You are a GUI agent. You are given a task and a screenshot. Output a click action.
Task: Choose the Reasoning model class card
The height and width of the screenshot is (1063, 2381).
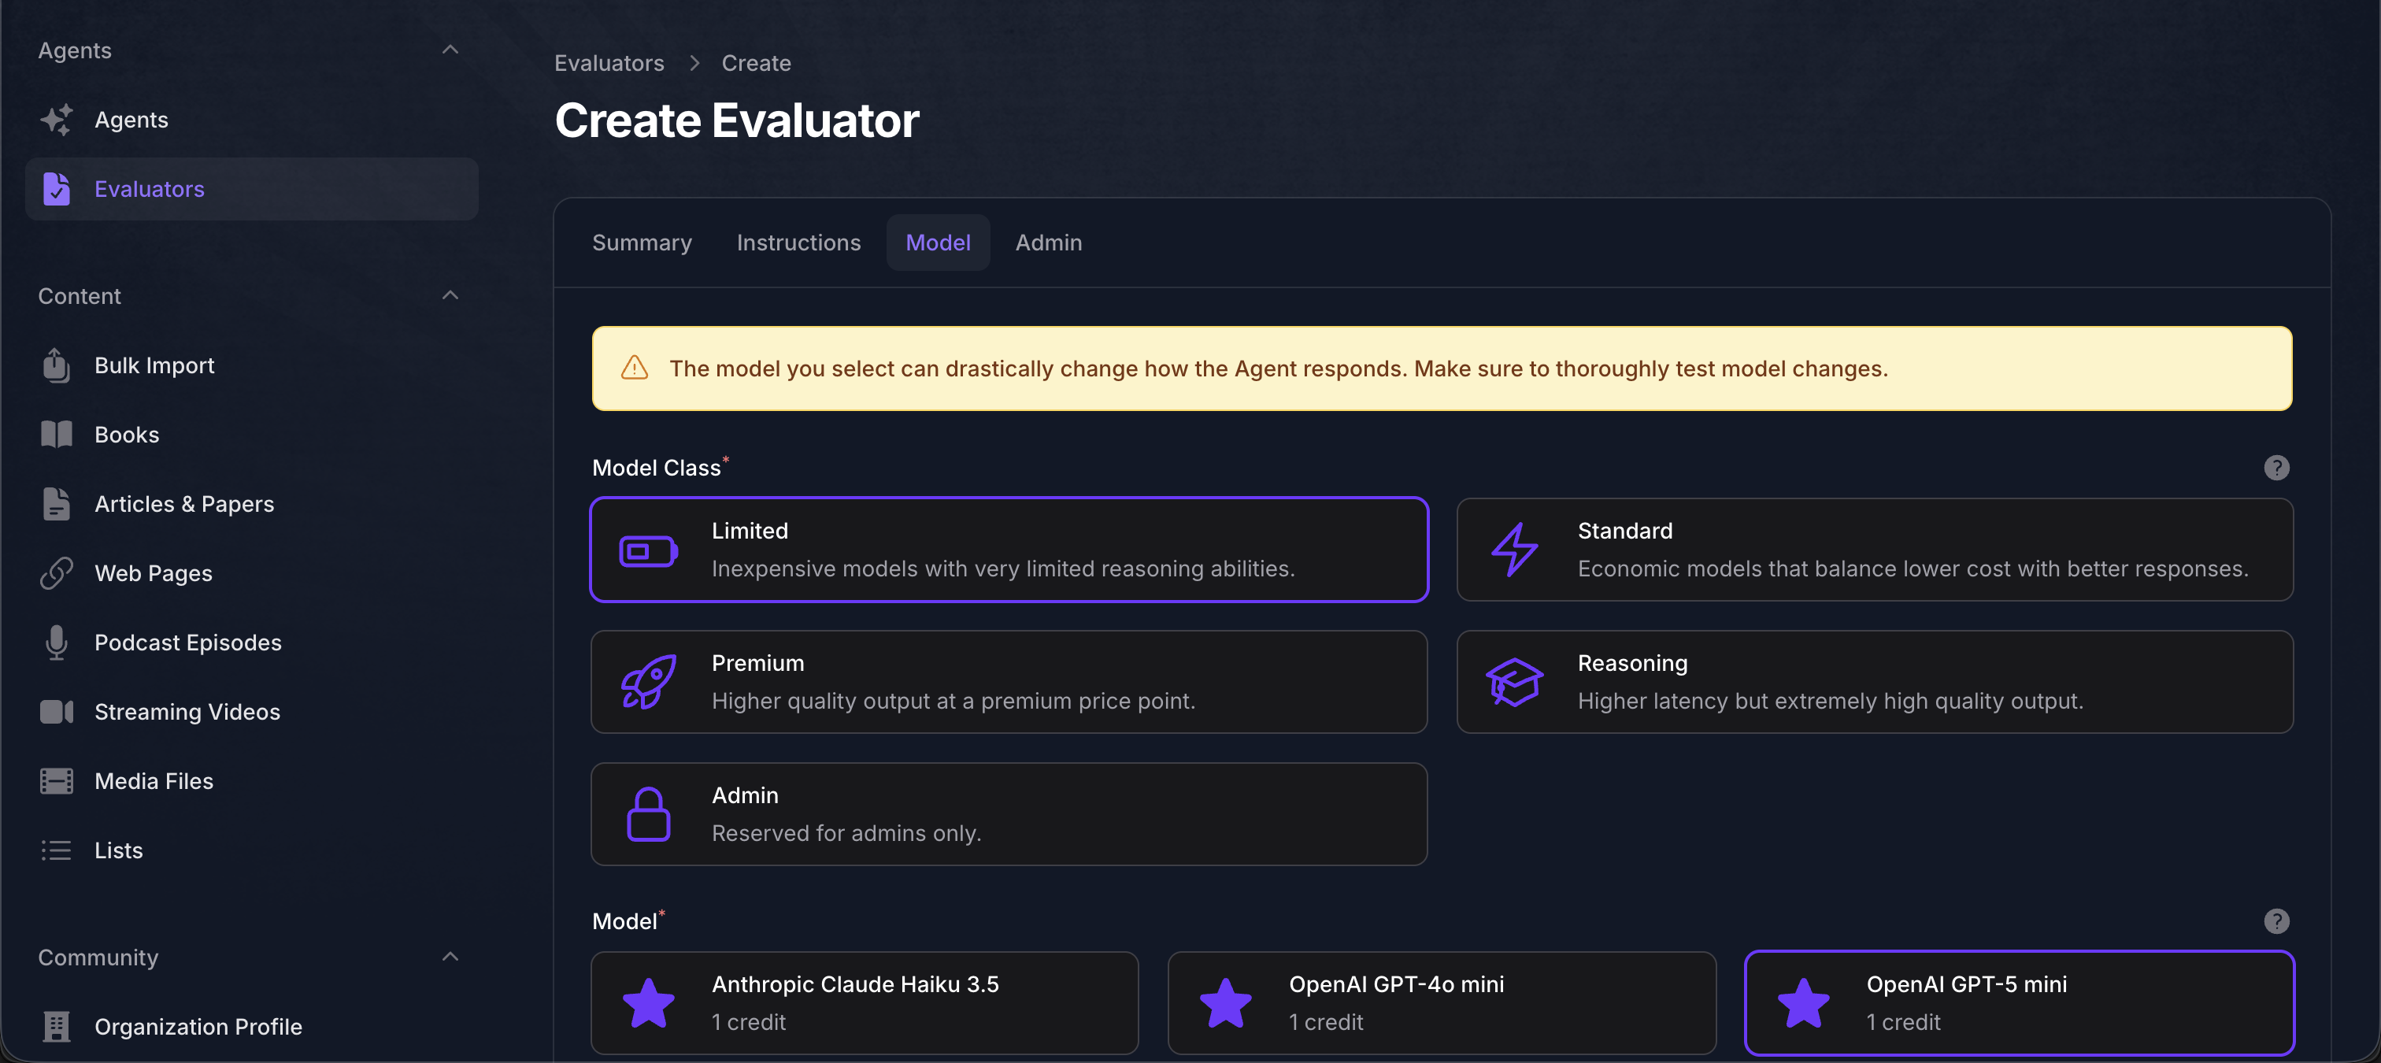coord(1875,681)
